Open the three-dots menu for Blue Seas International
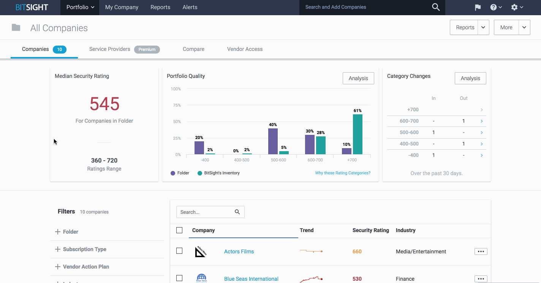 pos(481,279)
